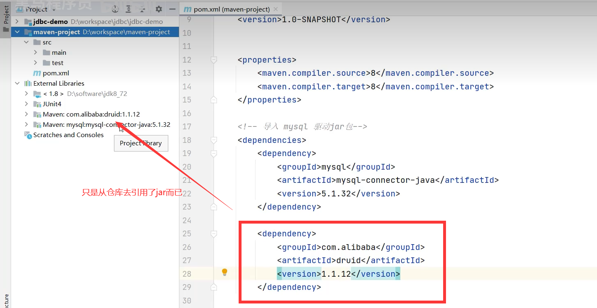597x308 pixels.
Task: Hide the Project tool window
Action: point(172,9)
